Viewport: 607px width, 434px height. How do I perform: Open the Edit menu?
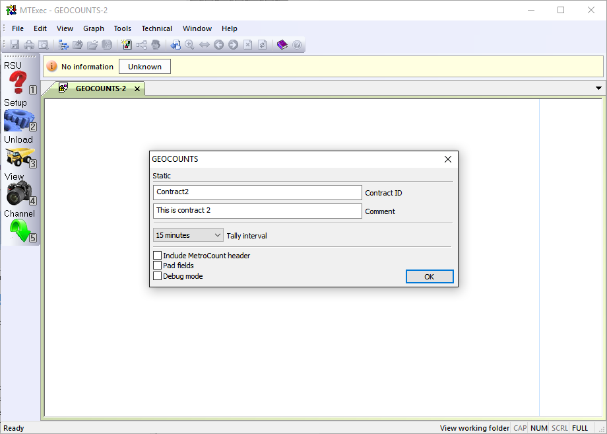[40, 28]
